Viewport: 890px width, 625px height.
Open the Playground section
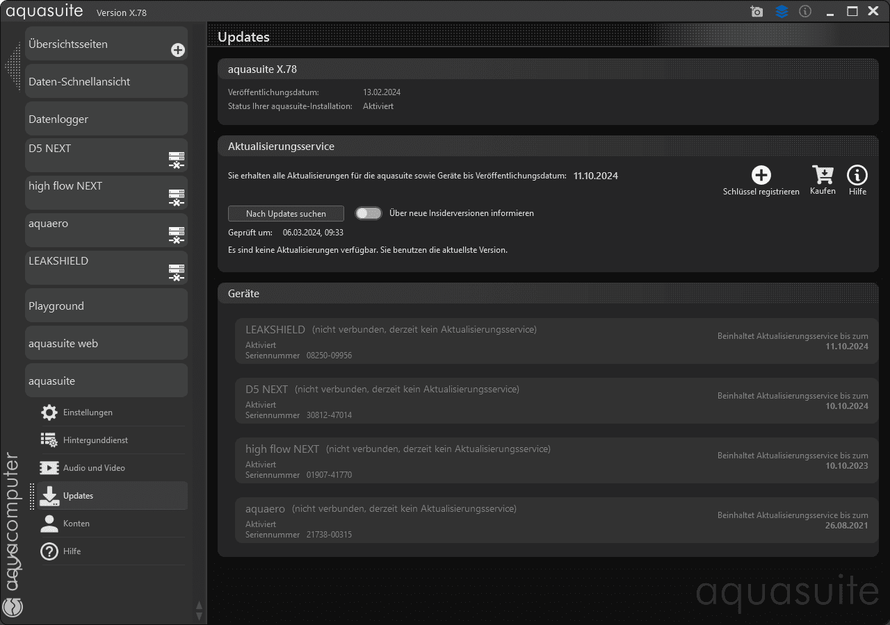106,306
